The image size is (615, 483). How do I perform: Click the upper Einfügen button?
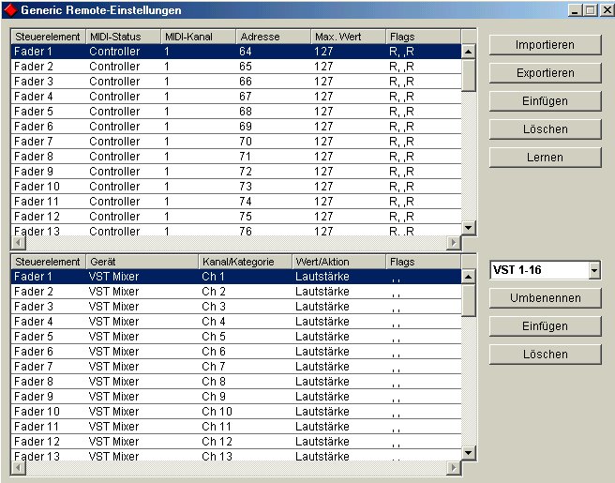coord(545,101)
